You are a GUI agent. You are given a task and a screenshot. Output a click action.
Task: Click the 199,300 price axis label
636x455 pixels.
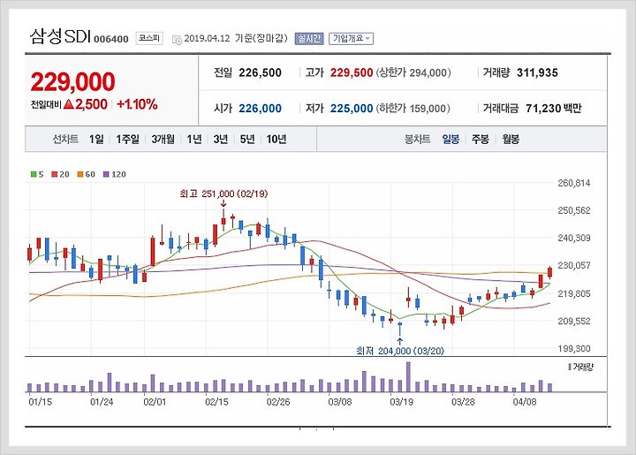(574, 348)
